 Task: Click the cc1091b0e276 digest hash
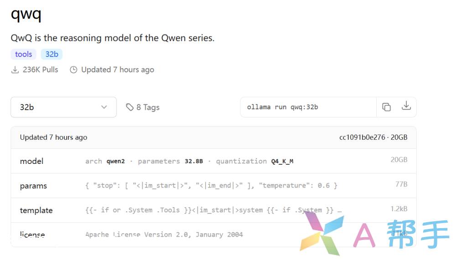click(362, 137)
